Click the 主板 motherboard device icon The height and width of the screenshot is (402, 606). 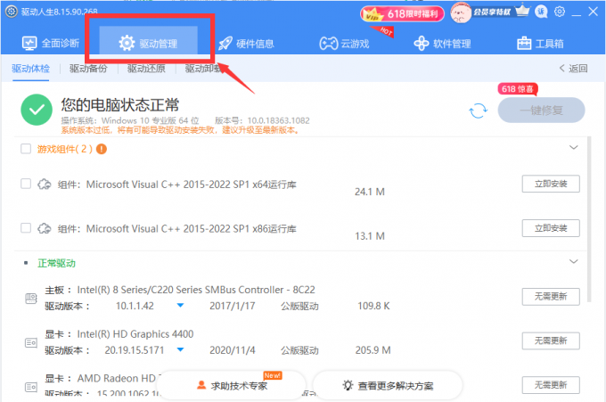31,299
